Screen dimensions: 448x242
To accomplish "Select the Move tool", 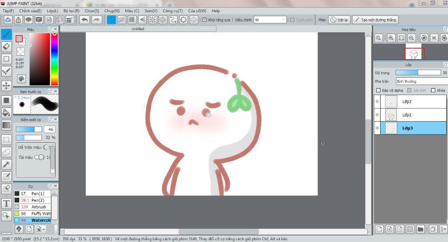I will click(6, 85).
